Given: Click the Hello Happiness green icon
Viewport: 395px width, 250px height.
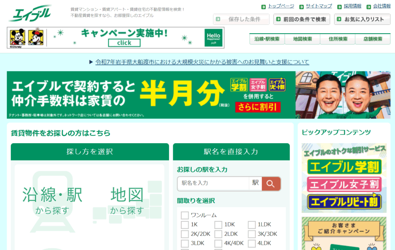Looking at the screenshot, I should [213, 38].
